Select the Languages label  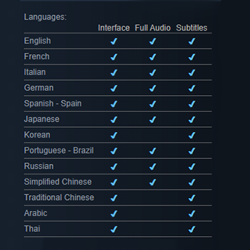click(45, 17)
